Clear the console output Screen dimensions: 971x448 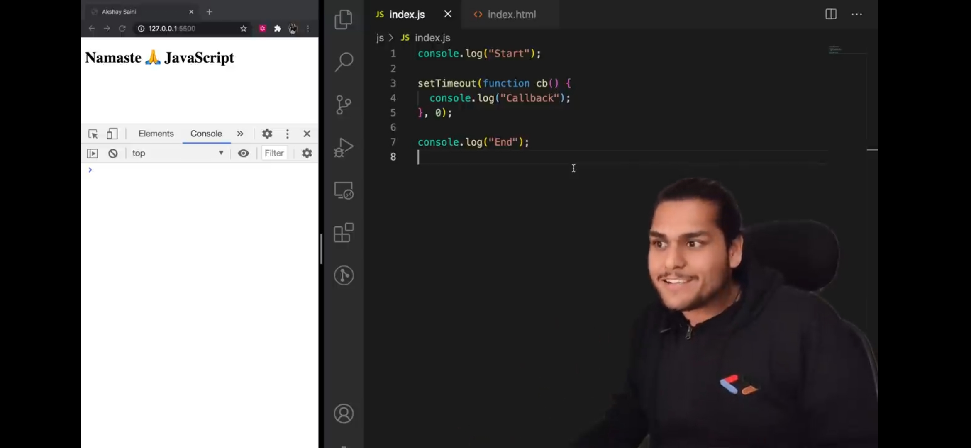113,153
